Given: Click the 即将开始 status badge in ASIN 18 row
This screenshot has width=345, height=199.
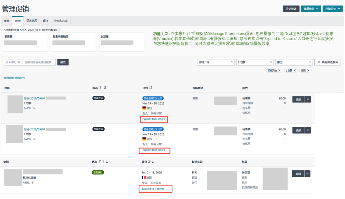Looking at the screenshot, I should tap(98, 129).
